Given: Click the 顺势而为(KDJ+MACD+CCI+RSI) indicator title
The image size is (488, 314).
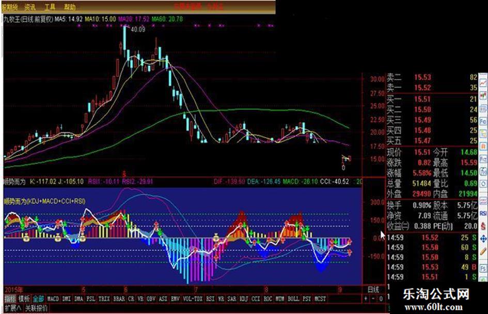Looking at the screenshot, I should [x=45, y=202].
